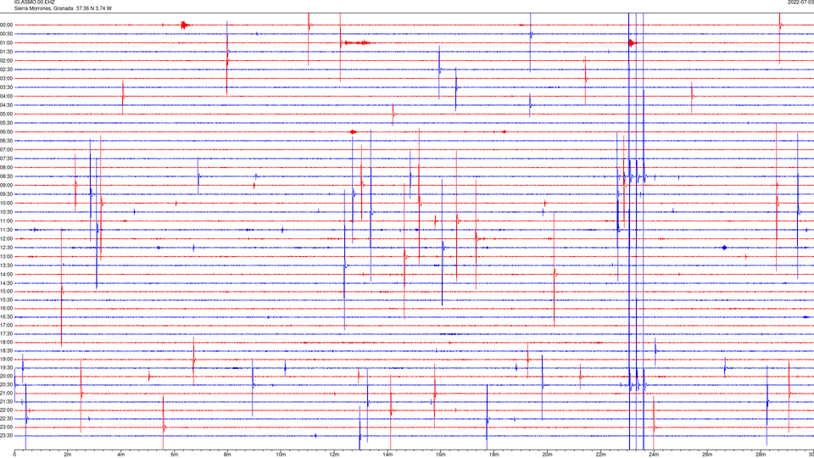The image size is (814, 458).
Task: Select the 23:30 time label
Action: [7, 436]
